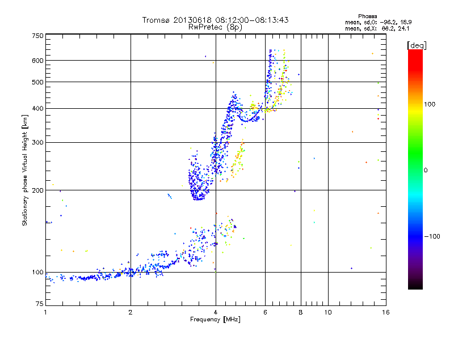Click the 'Frequency [MHz]' axis label

point(215,320)
